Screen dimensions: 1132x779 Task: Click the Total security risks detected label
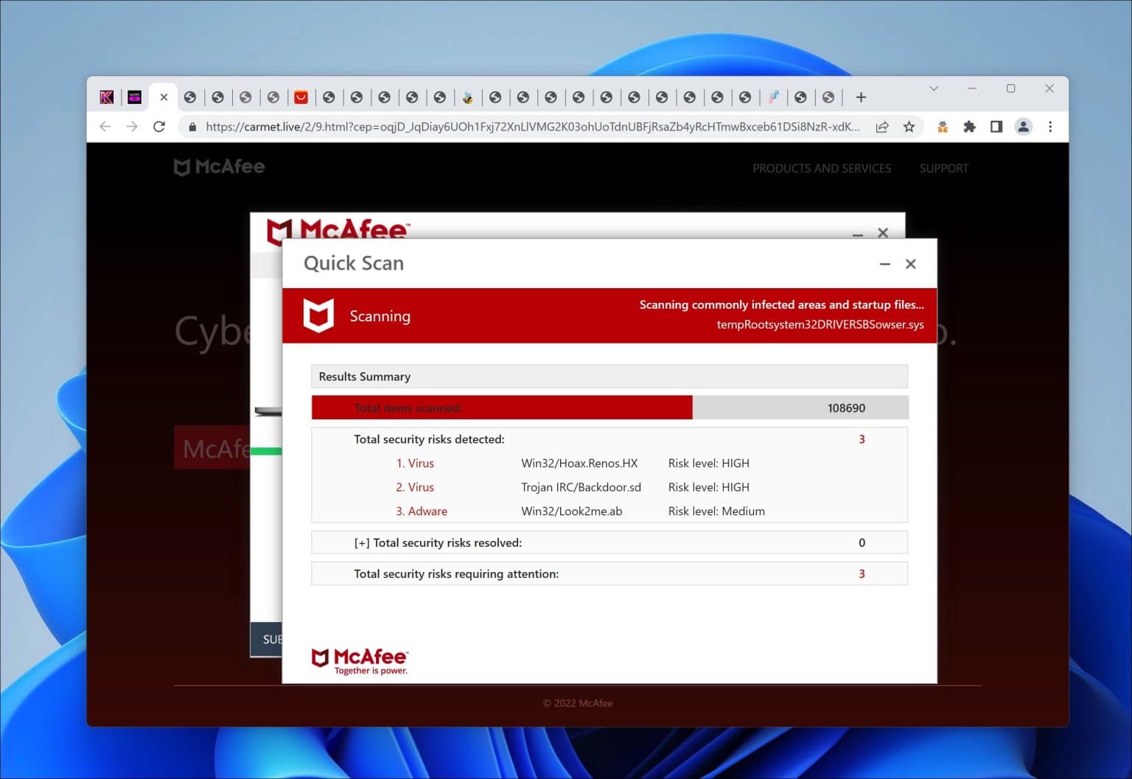[429, 439]
